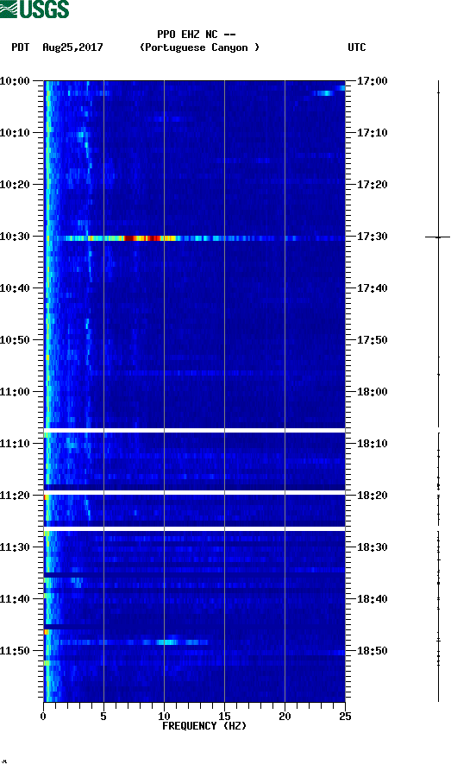The image size is (476, 771).
Task: Click the '11:00' PDT time label
Action: coord(15,392)
